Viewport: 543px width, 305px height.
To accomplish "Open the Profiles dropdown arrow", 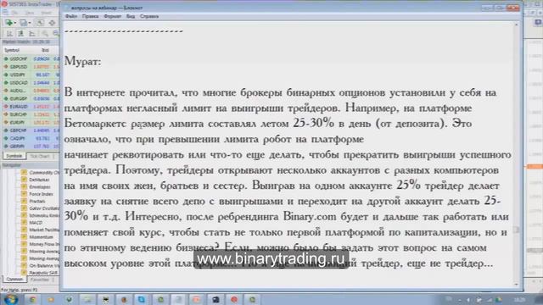I will pos(30,23).
